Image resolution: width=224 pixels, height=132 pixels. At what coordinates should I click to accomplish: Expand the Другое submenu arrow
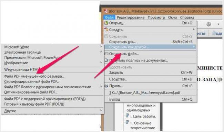click(x=101, y=110)
